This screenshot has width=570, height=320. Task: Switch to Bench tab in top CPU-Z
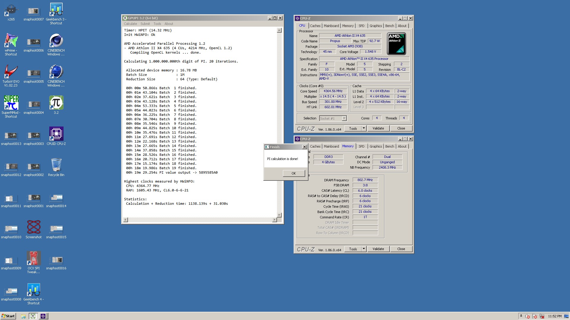[x=389, y=26]
